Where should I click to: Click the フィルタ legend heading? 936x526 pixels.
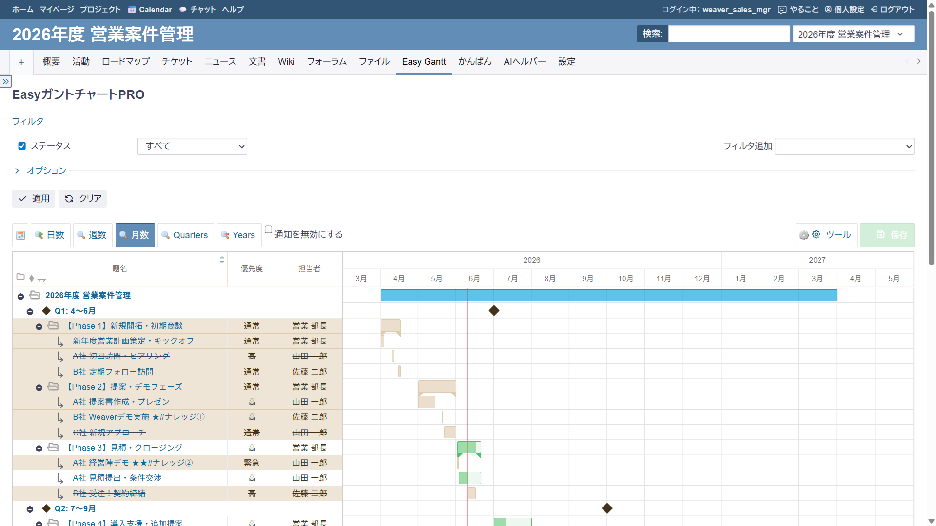click(28, 121)
